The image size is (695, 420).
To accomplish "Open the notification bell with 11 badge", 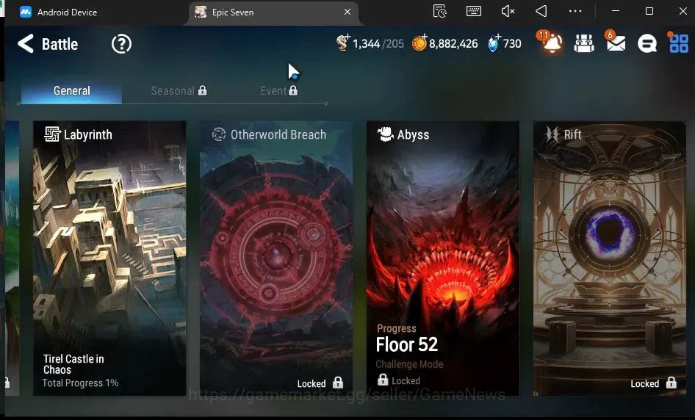I will point(551,43).
